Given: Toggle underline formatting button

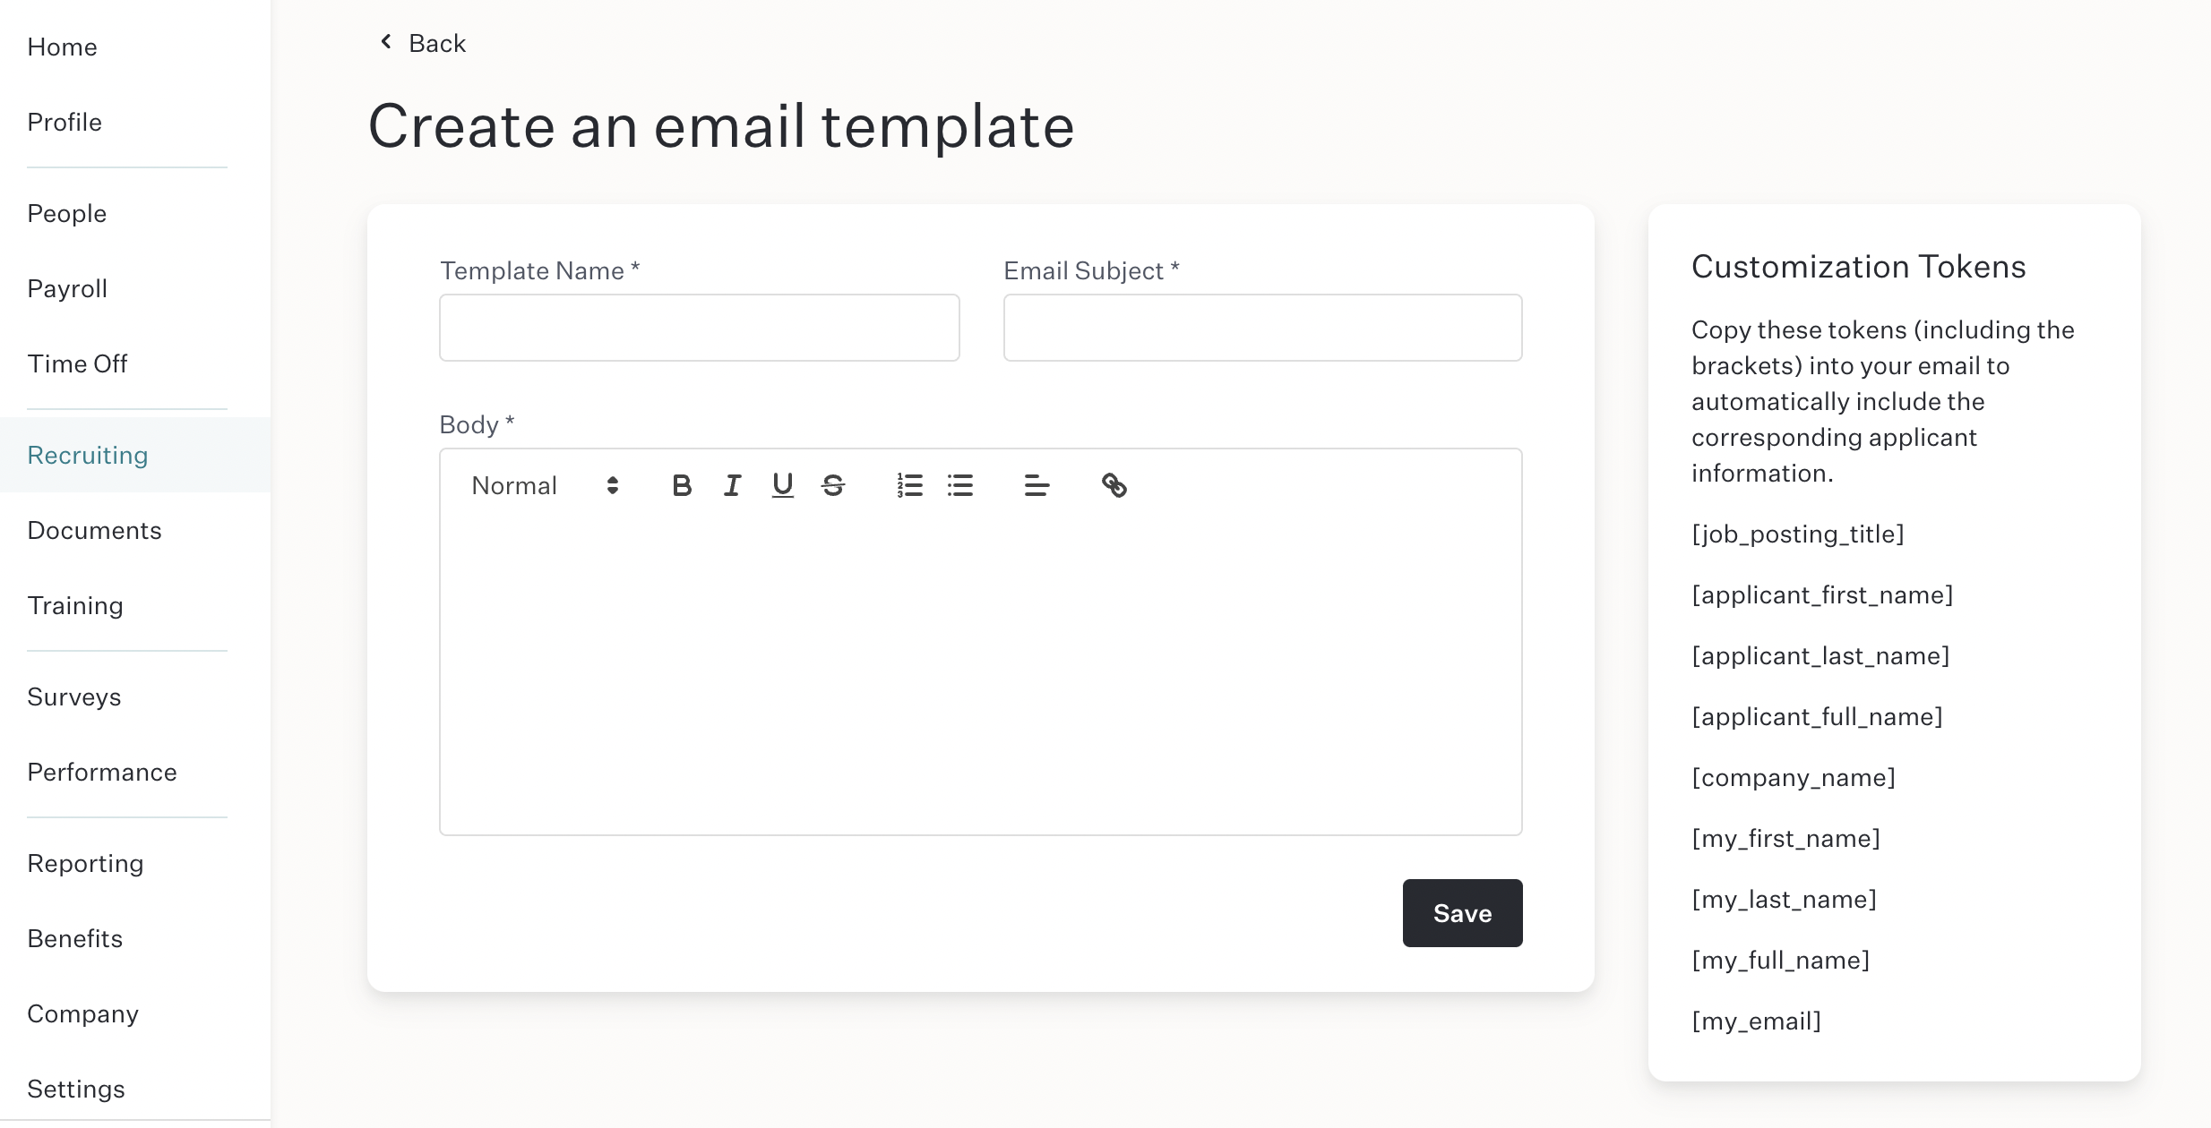Looking at the screenshot, I should (782, 485).
